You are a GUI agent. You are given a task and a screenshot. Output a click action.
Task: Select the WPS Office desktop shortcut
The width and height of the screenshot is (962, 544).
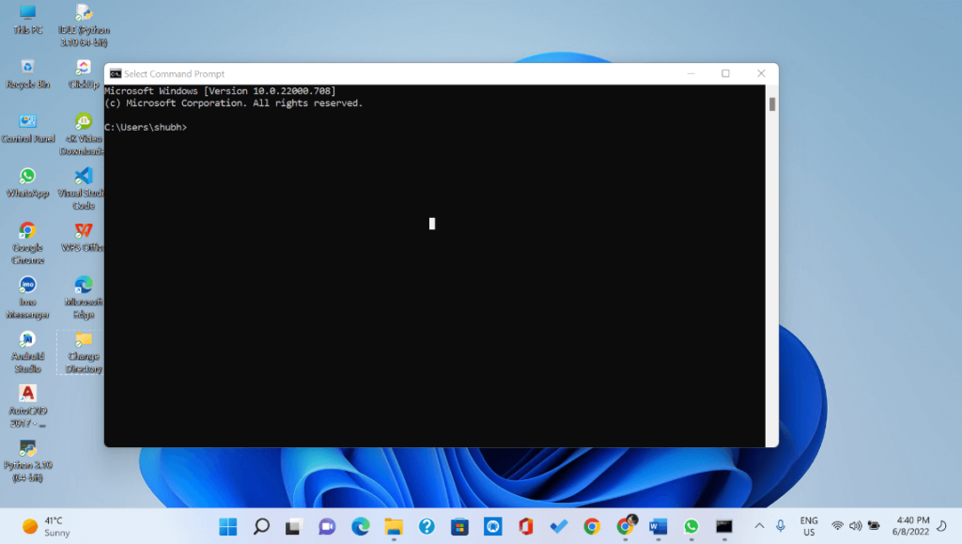(83, 238)
